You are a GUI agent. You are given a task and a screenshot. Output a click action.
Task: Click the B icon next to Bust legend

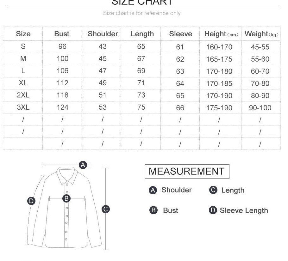pyautogui.click(x=153, y=210)
